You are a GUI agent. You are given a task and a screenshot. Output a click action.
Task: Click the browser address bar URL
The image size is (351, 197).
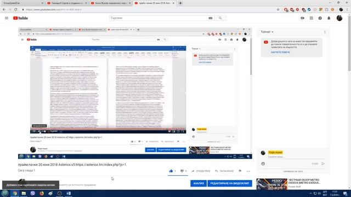[x=54, y=10]
